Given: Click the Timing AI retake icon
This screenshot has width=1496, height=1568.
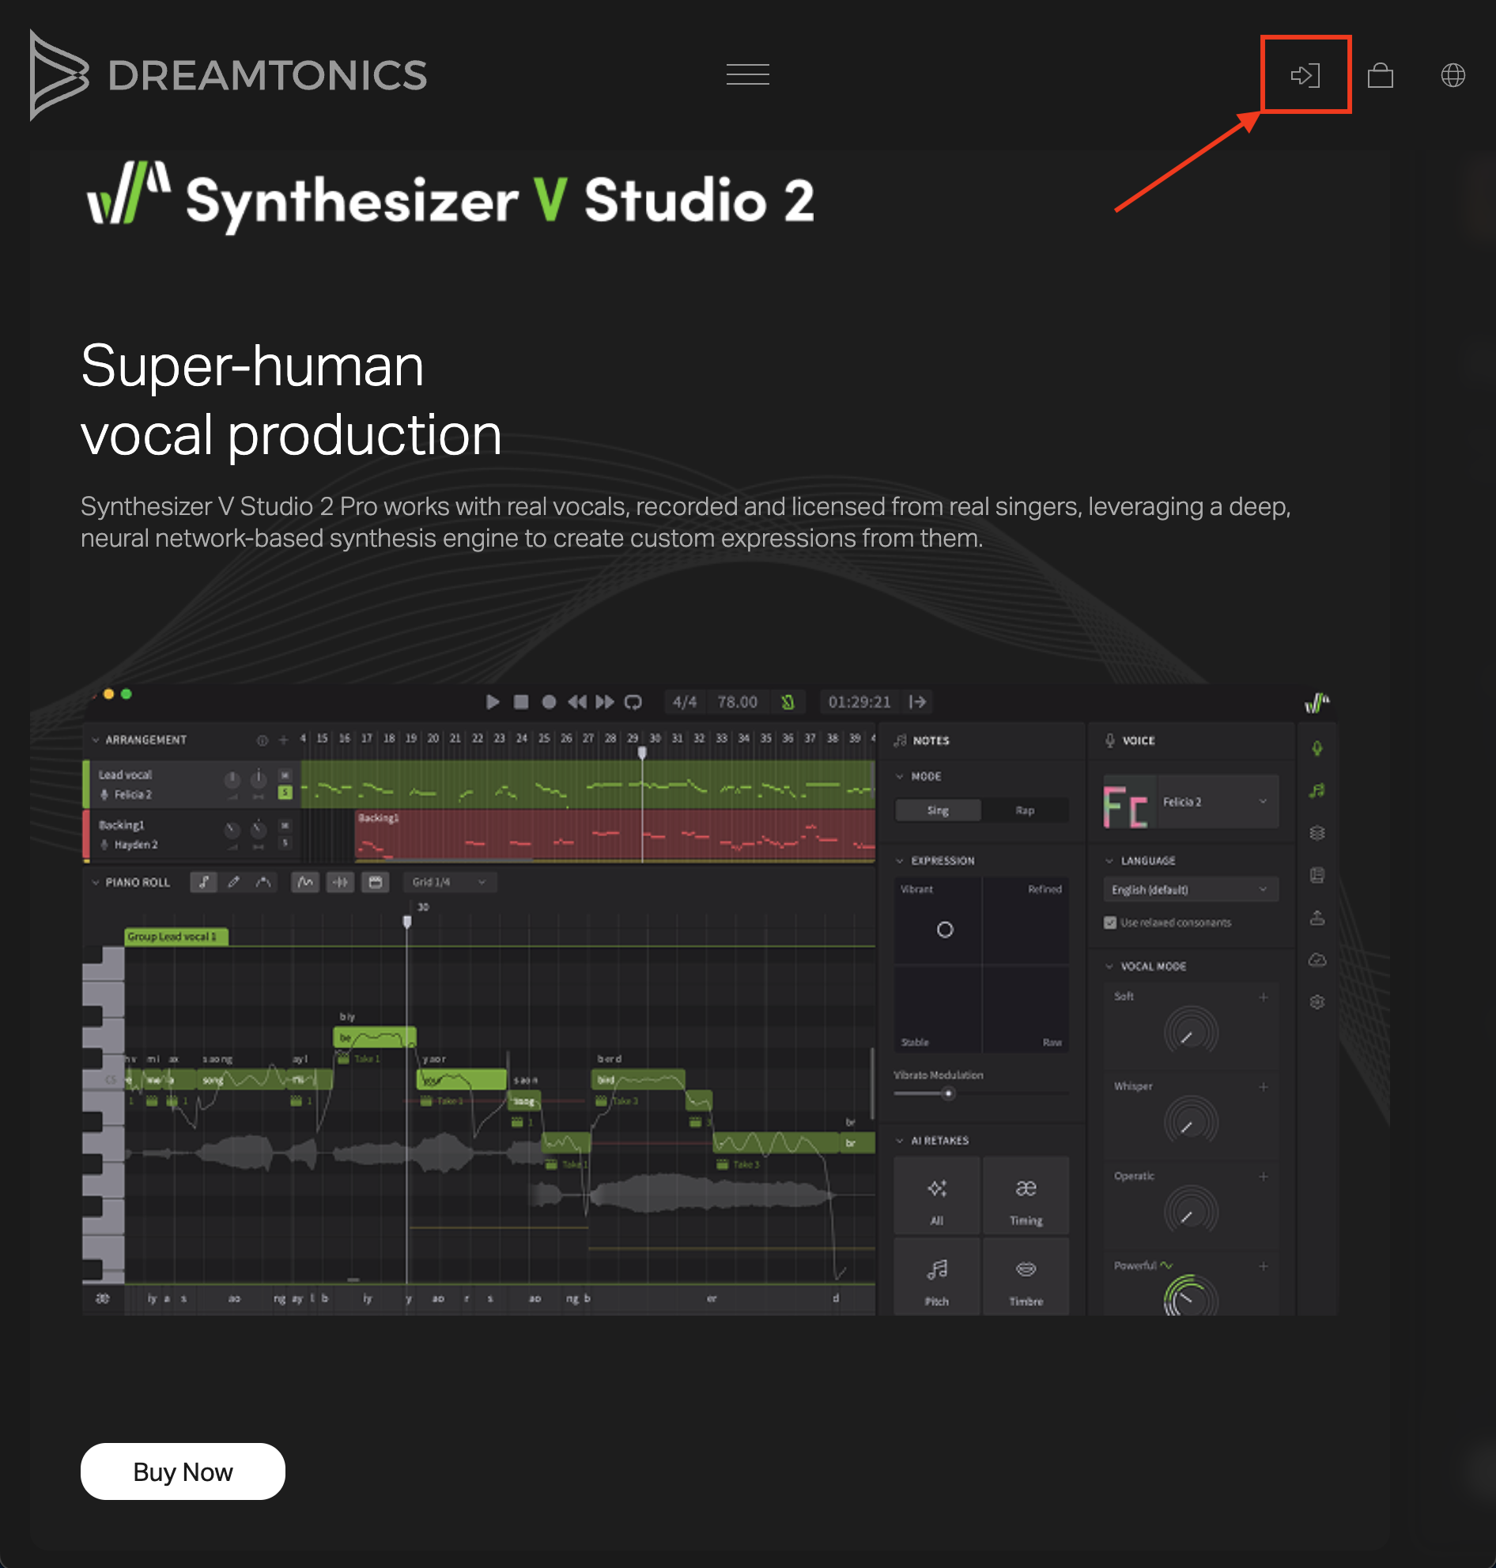Looking at the screenshot, I should (x=1026, y=1196).
